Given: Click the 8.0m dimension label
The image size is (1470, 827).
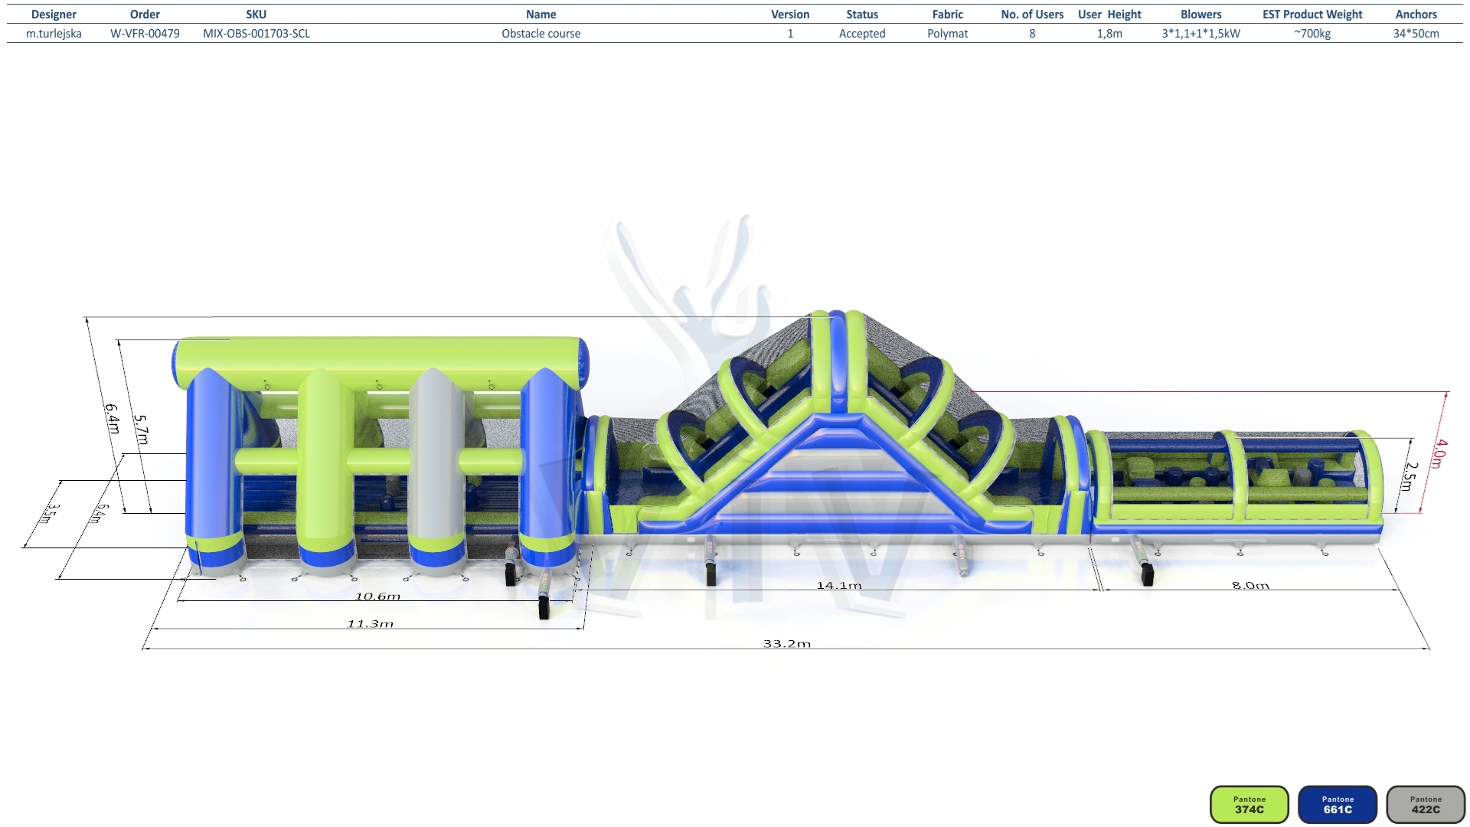Looking at the screenshot, I should tap(1250, 585).
